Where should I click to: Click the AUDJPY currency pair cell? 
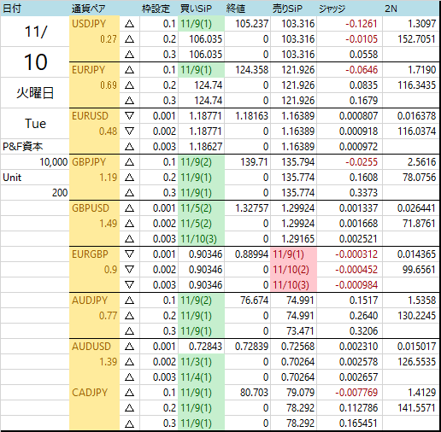click(x=94, y=301)
